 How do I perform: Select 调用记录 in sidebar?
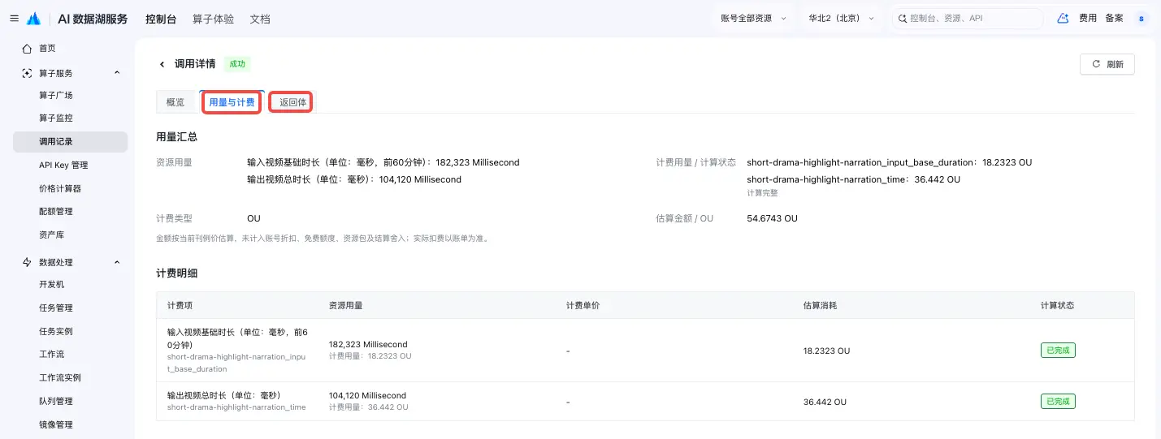(x=70, y=142)
